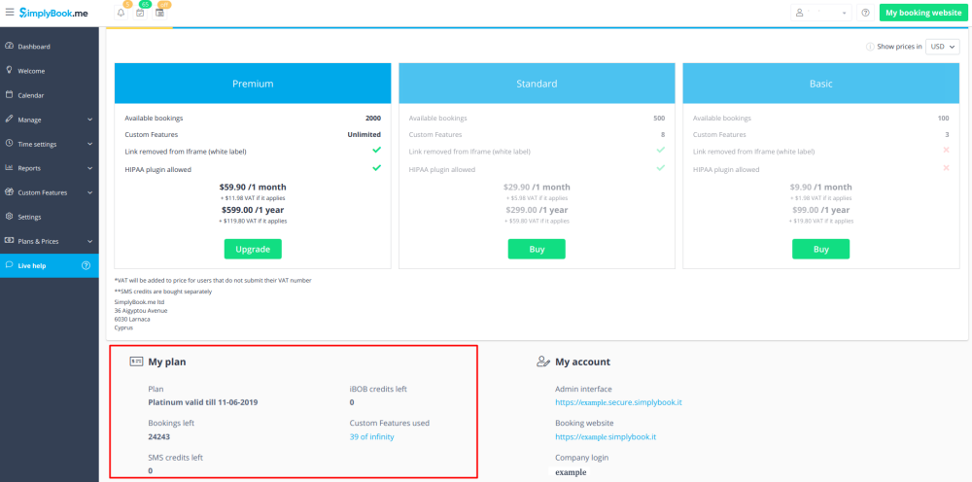Image resolution: width=972 pixels, height=482 pixels.
Task: Click the tasks checklist icon with badge 65
Action: [x=141, y=14]
